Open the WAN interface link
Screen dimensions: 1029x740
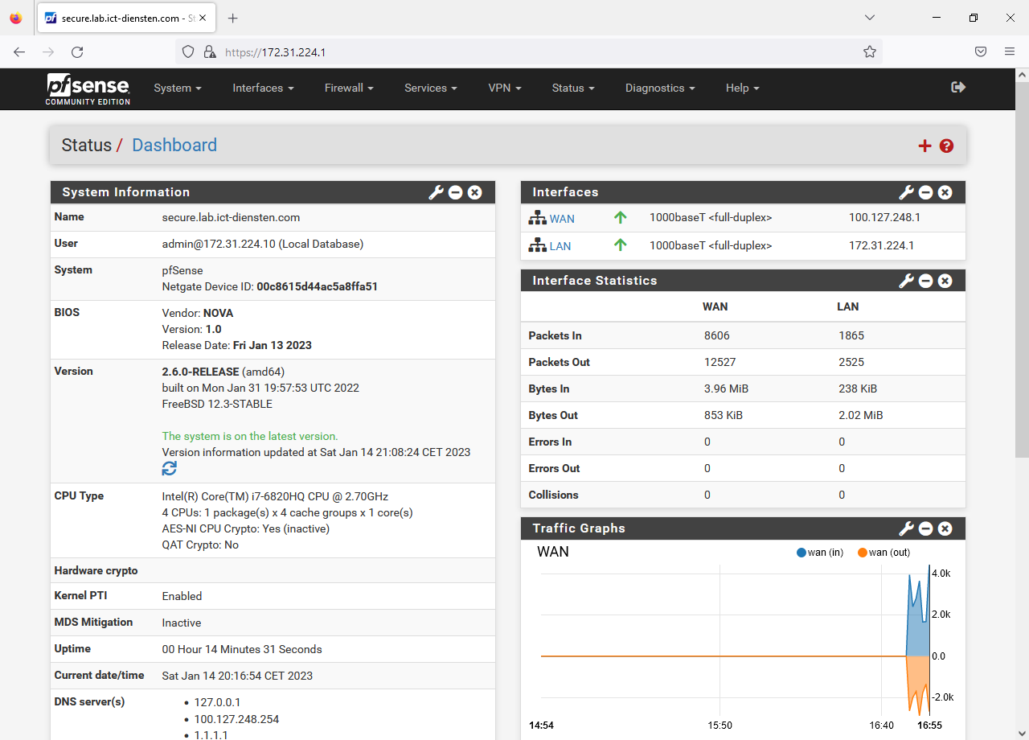[x=562, y=219]
